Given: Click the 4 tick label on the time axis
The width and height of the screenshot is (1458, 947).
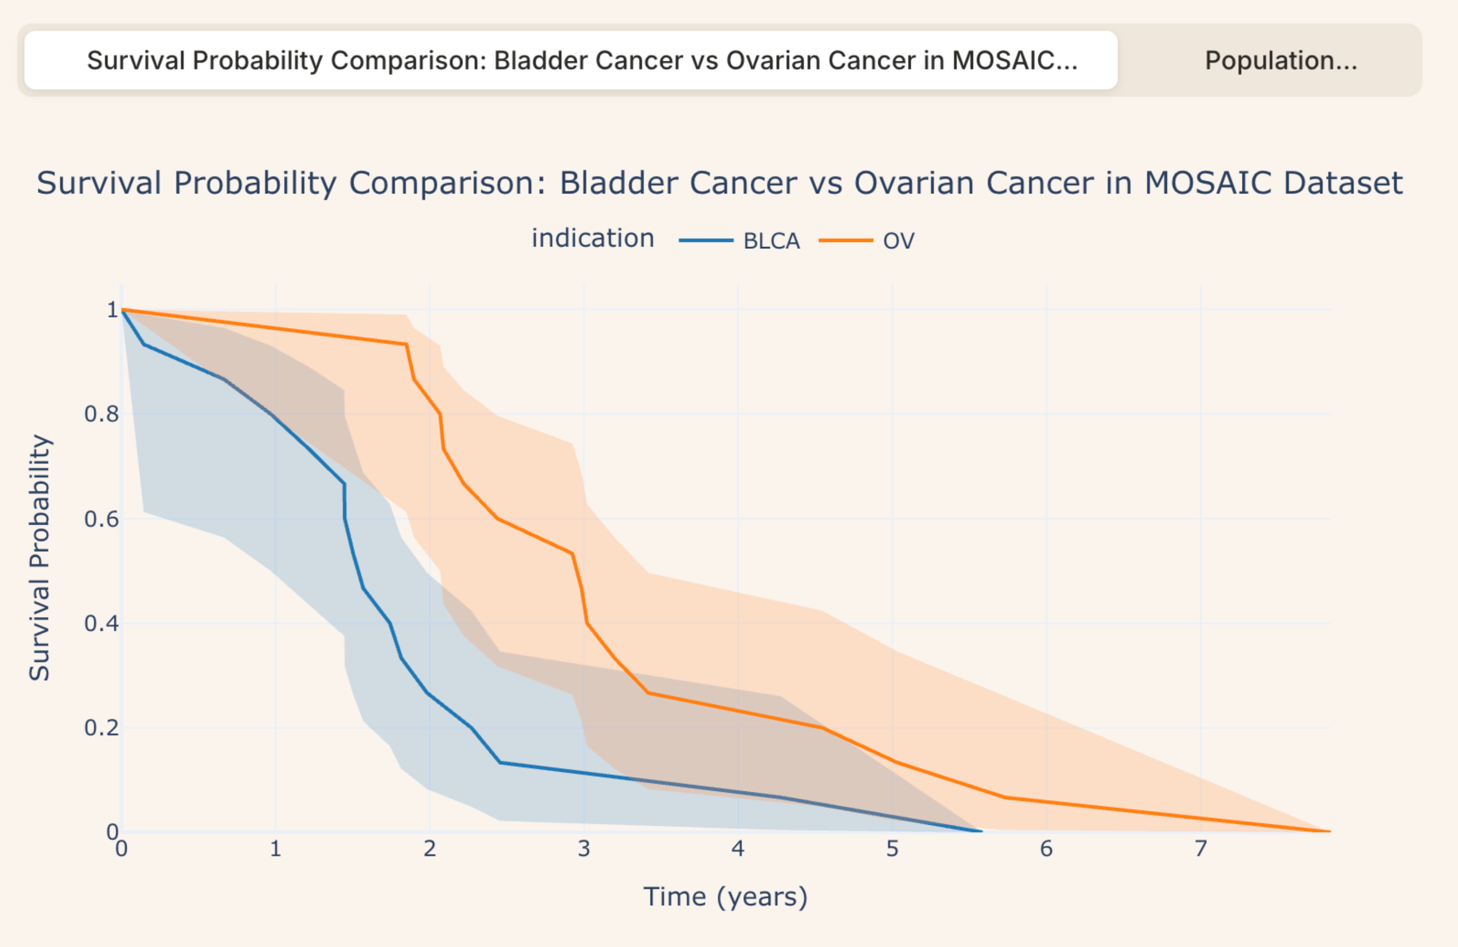Looking at the screenshot, I should [738, 849].
